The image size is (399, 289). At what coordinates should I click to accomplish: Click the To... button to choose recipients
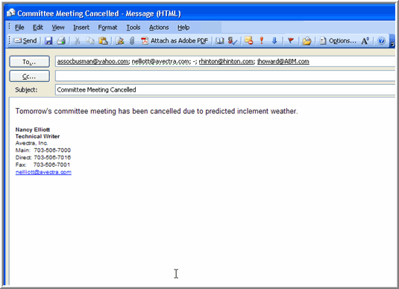click(29, 62)
